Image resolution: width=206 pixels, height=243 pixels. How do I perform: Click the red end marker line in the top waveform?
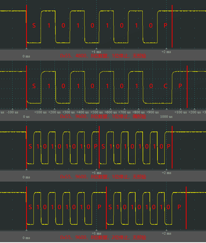pyautogui.click(x=172, y=26)
